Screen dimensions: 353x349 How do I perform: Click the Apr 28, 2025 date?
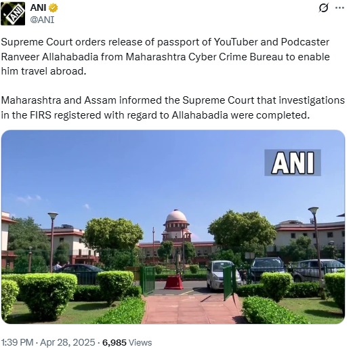point(68,342)
